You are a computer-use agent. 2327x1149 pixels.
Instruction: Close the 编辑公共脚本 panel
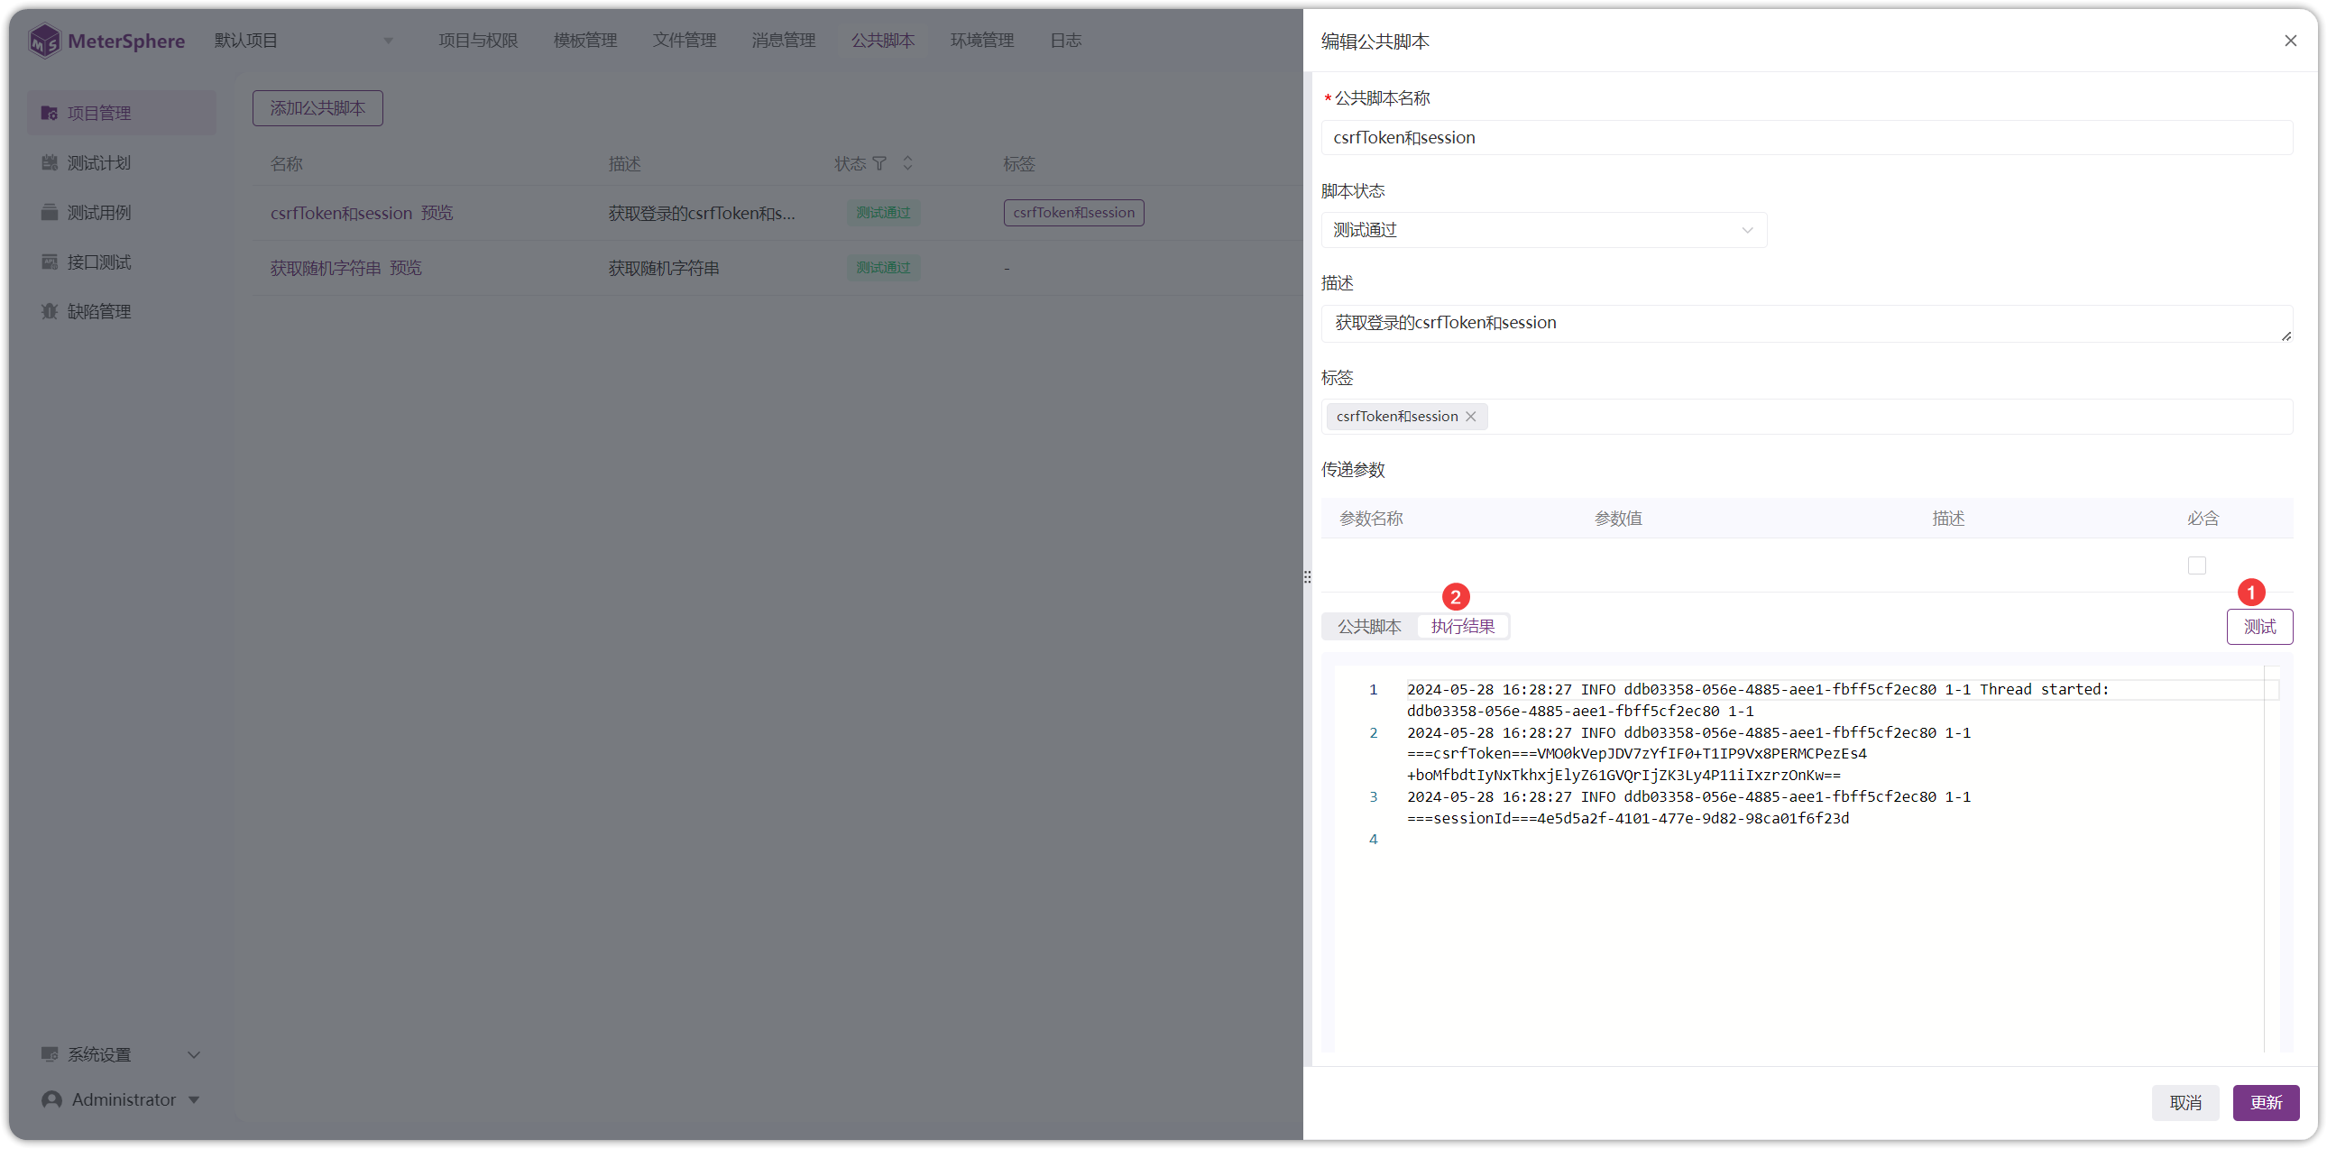(2290, 41)
